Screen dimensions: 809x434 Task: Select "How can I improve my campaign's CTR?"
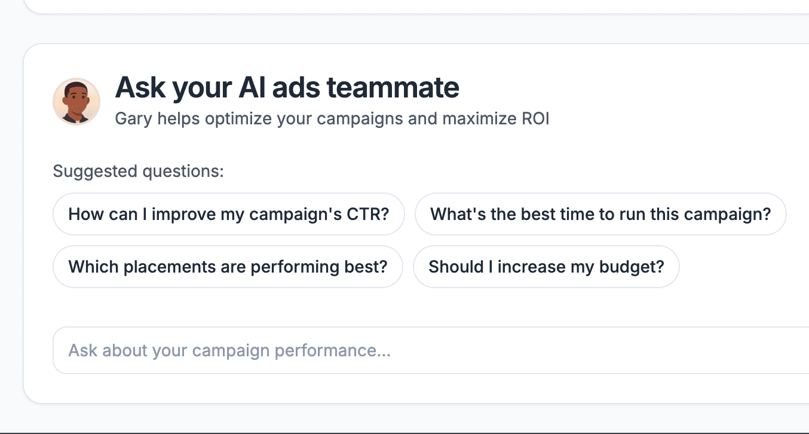click(x=229, y=214)
